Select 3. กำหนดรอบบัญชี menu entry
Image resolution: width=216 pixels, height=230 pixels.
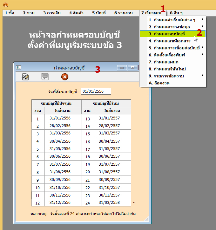point(172,34)
